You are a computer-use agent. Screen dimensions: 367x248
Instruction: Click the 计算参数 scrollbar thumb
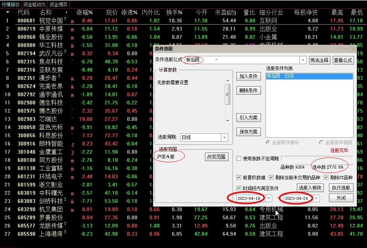pos(228,94)
